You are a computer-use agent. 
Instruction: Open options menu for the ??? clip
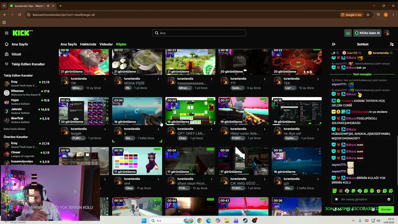tap(265, 79)
